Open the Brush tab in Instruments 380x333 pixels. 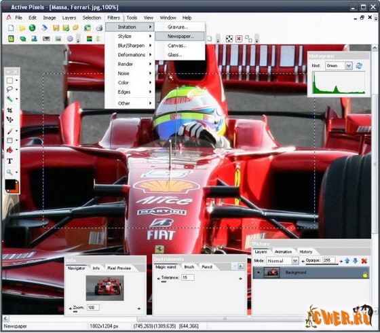click(189, 266)
